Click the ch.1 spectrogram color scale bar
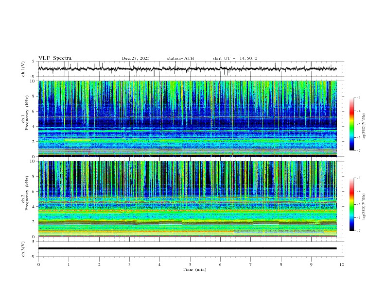 [351, 124]
